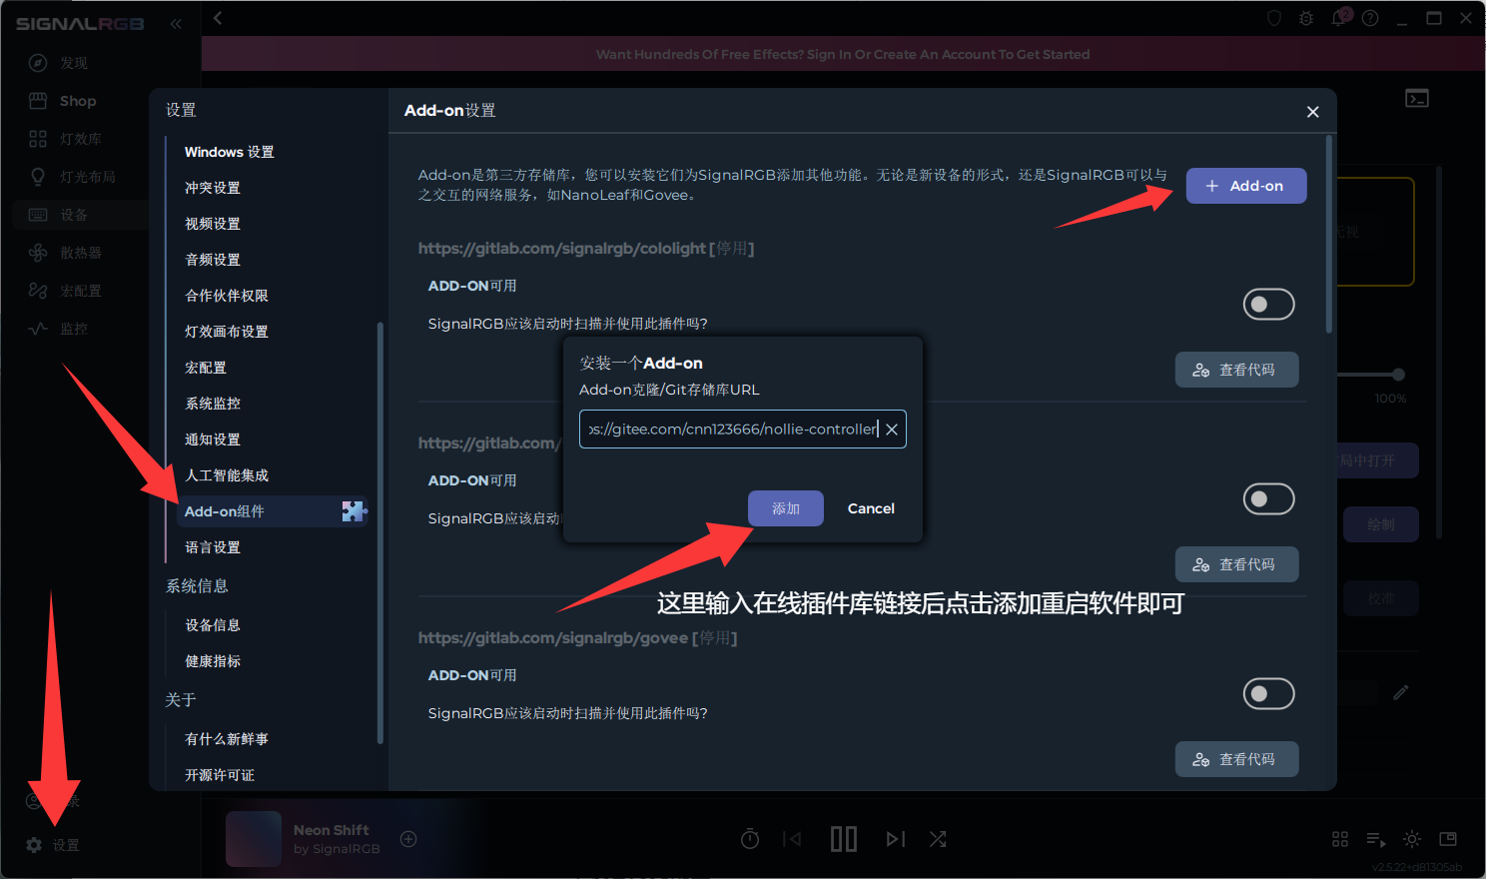Enable the govee add-on toggle
The height and width of the screenshot is (879, 1486).
click(1268, 694)
